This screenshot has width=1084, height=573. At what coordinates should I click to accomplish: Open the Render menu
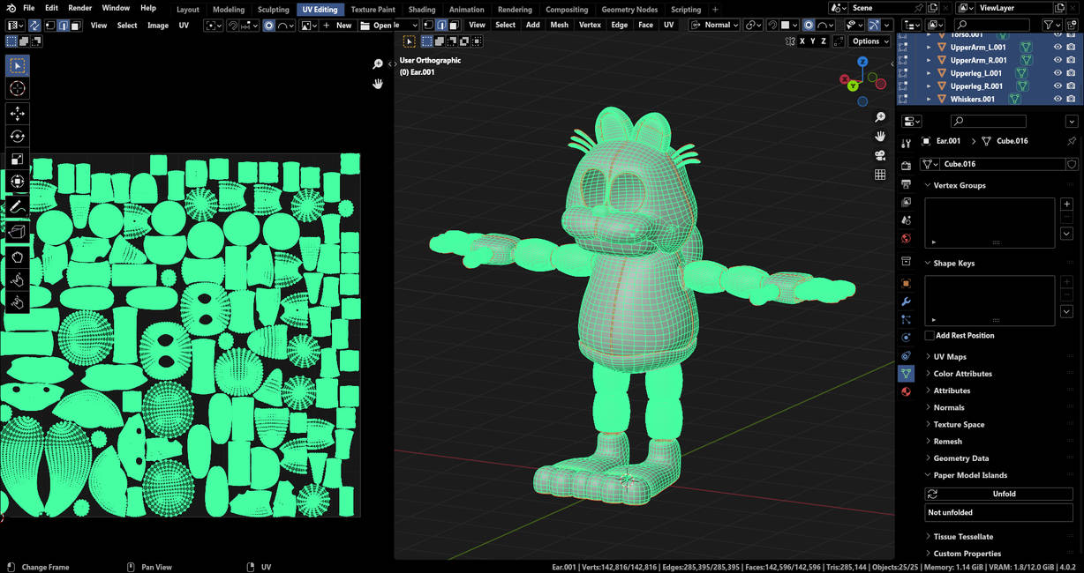pos(79,8)
